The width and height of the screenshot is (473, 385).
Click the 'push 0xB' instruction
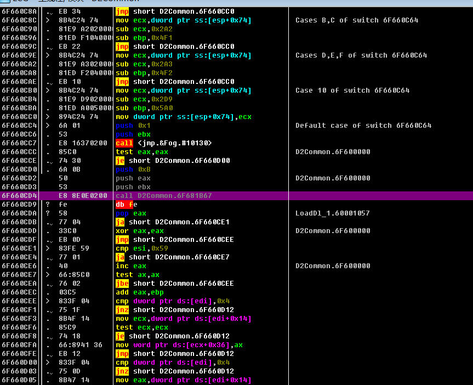[133, 169]
